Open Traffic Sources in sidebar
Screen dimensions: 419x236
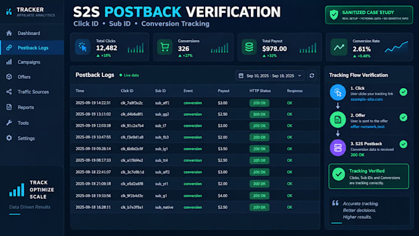pyautogui.click(x=32, y=92)
